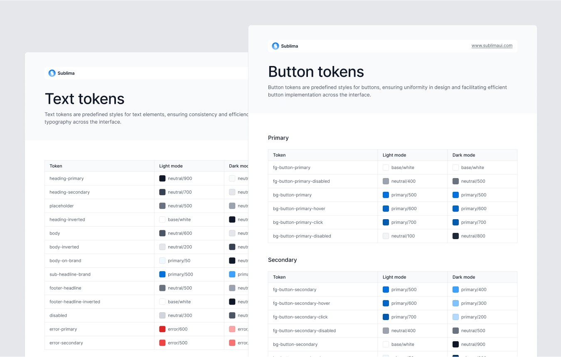Click dark mode swatch for fg-button-secondary-click

point(455,317)
